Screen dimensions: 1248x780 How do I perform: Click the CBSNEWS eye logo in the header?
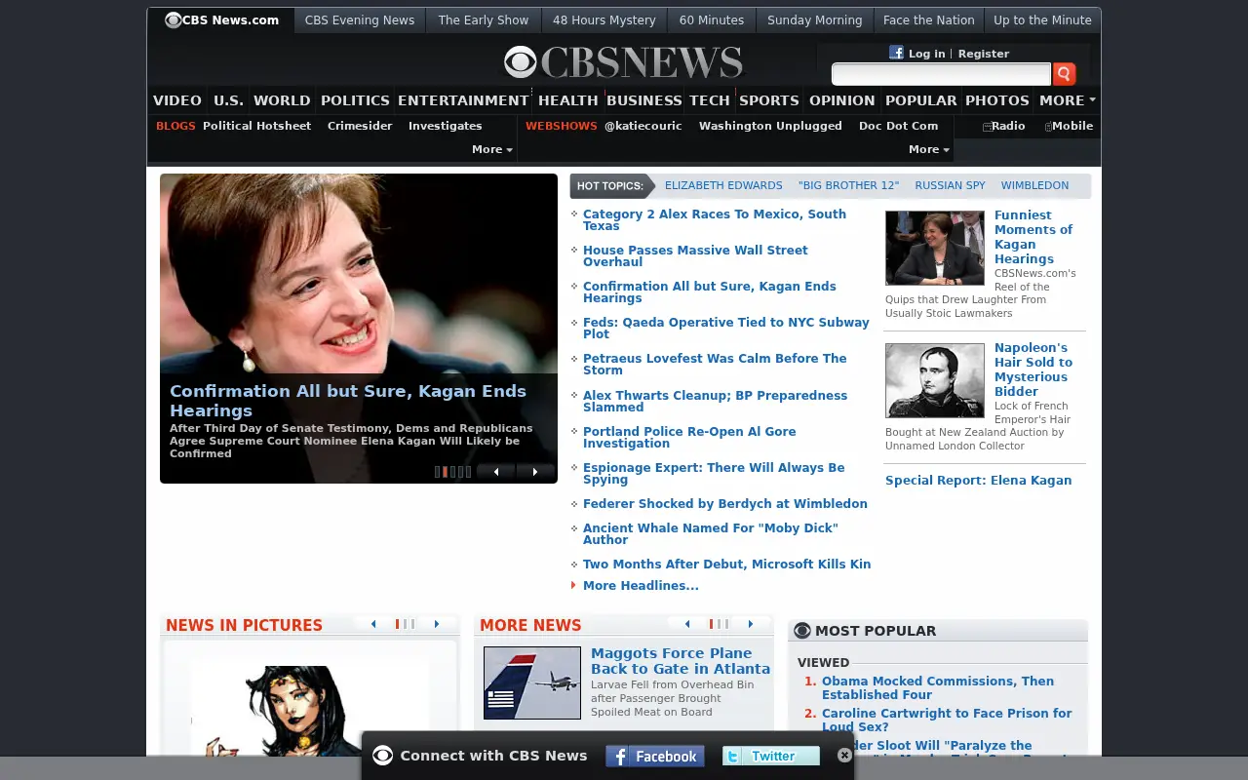pyautogui.click(x=624, y=62)
